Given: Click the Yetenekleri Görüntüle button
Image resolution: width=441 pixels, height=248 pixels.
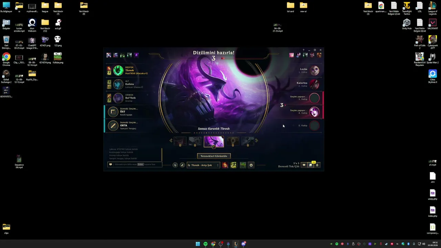Looking at the screenshot, I should pyautogui.click(x=214, y=156).
